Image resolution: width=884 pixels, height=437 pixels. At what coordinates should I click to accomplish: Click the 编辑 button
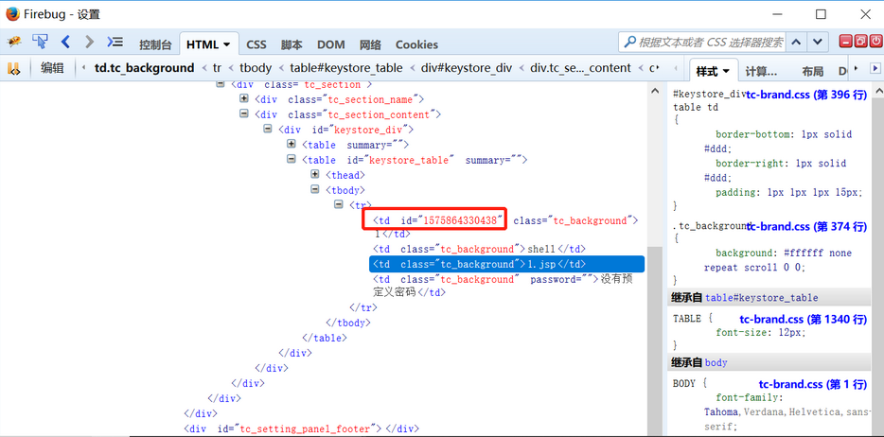click(x=52, y=68)
